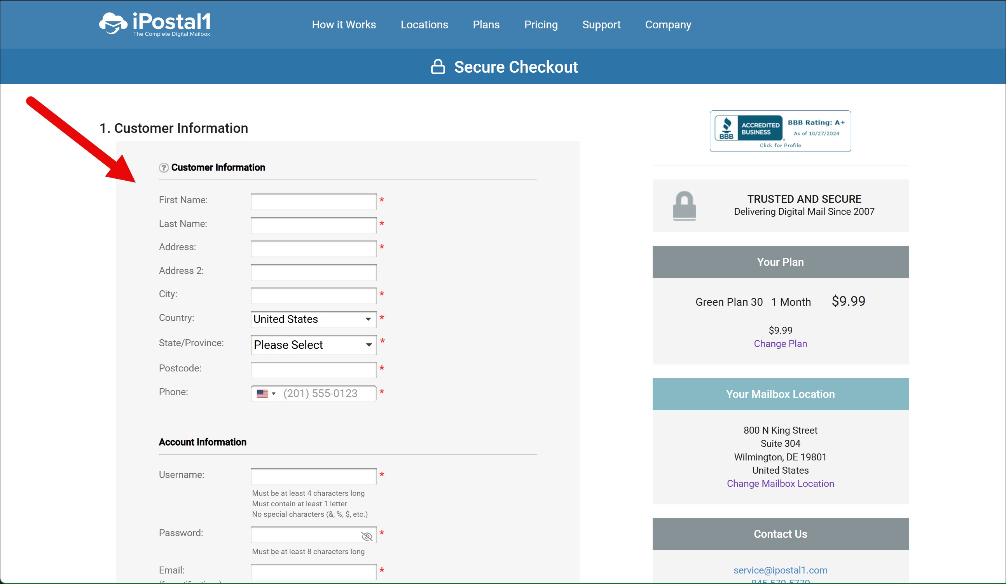Click the Change Plan link

[780, 343]
